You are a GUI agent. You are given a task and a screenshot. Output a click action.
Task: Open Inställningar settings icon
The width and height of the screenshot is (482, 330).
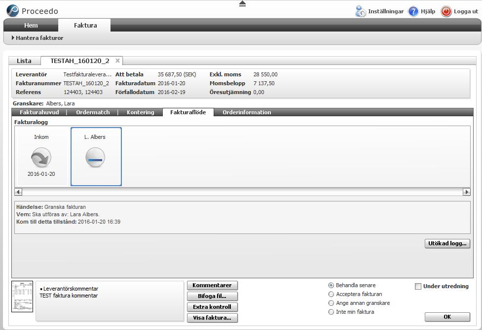tap(360, 11)
